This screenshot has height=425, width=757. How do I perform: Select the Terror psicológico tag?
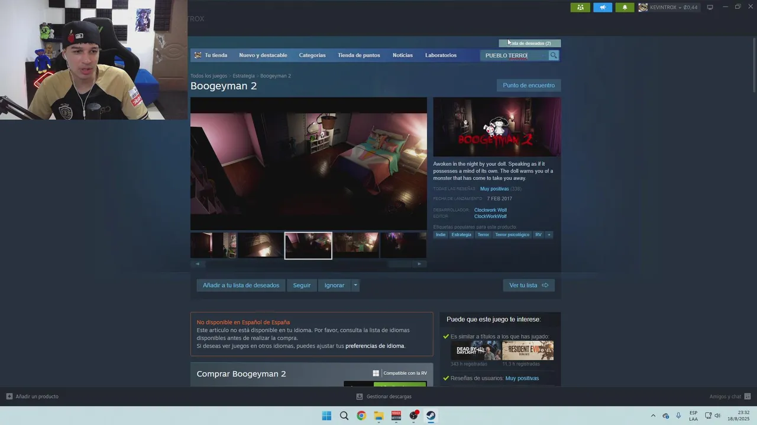point(512,235)
